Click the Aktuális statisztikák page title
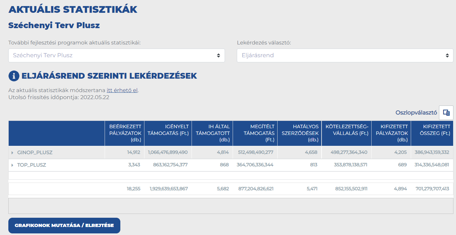 pyautogui.click(x=73, y=10)
